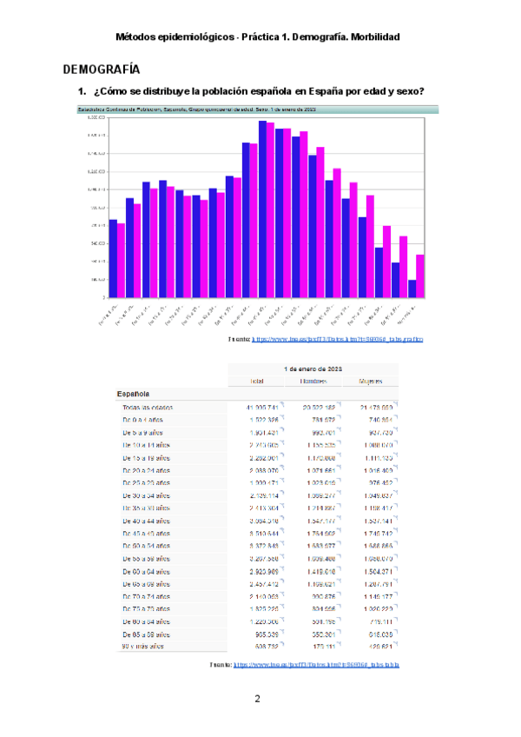521x737 pixels.
Task: Click the page number 2 at bottom
Action: pyautogui.click(x=258, y=699)
